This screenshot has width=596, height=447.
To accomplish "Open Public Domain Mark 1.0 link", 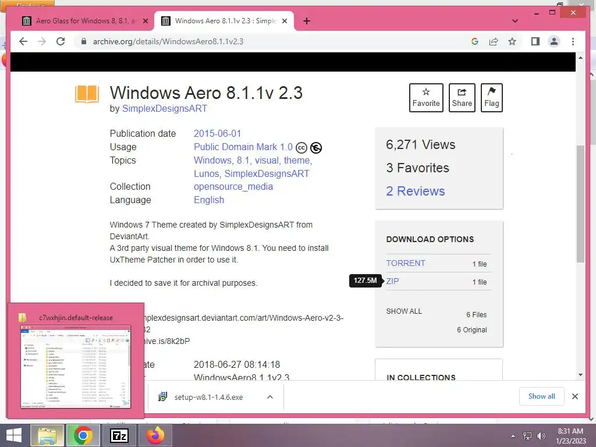I will point(243,147).
